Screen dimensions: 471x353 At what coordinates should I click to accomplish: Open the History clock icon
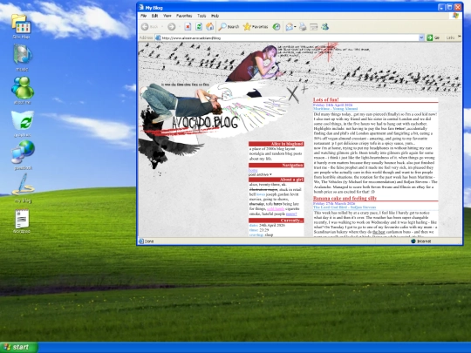[276, 27]
